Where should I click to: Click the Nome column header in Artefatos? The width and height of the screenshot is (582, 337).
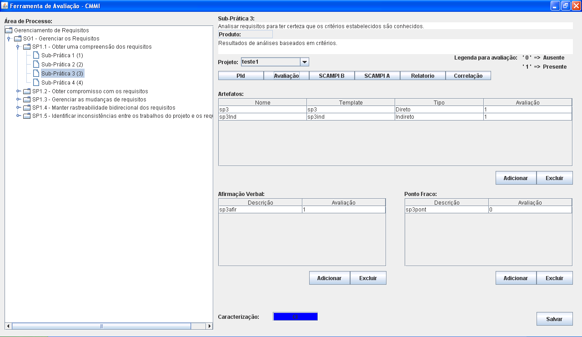click(263, 102)
